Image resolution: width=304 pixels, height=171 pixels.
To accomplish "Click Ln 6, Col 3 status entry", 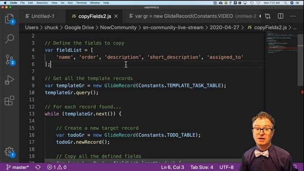I will point(172,167).
